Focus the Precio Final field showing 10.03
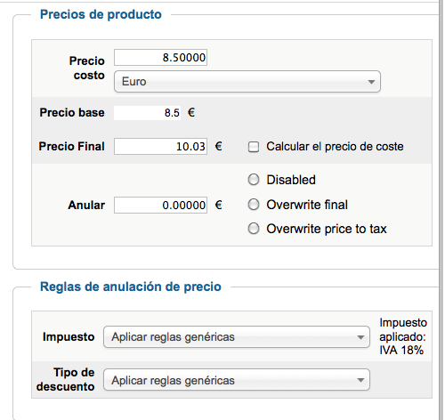Screen dimensions: 445x420 pyautogui.click(x=160, y=146)
